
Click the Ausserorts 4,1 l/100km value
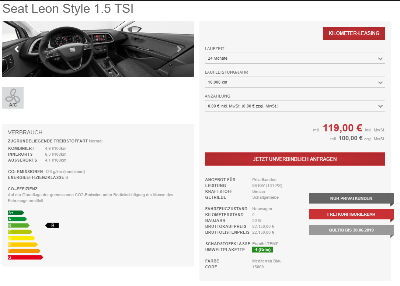pyautogui.click(x=56, y=160)
